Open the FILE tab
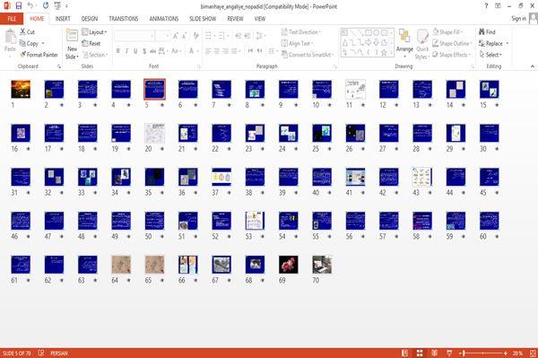Screen dimensions: 538x358 tap(12, 19)
